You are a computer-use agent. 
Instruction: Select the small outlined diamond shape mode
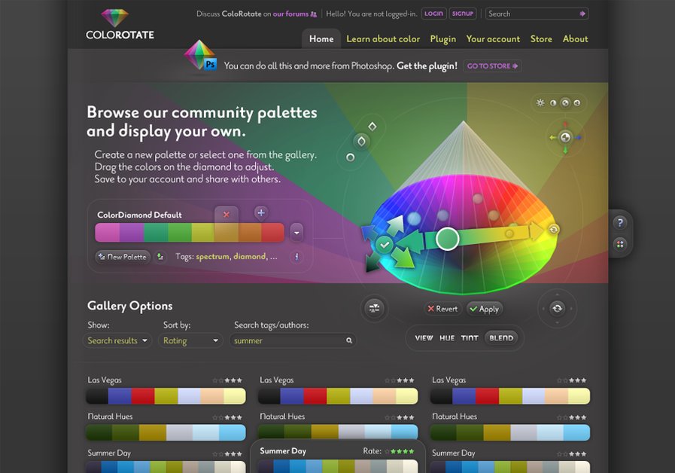(x=372, y=127)
